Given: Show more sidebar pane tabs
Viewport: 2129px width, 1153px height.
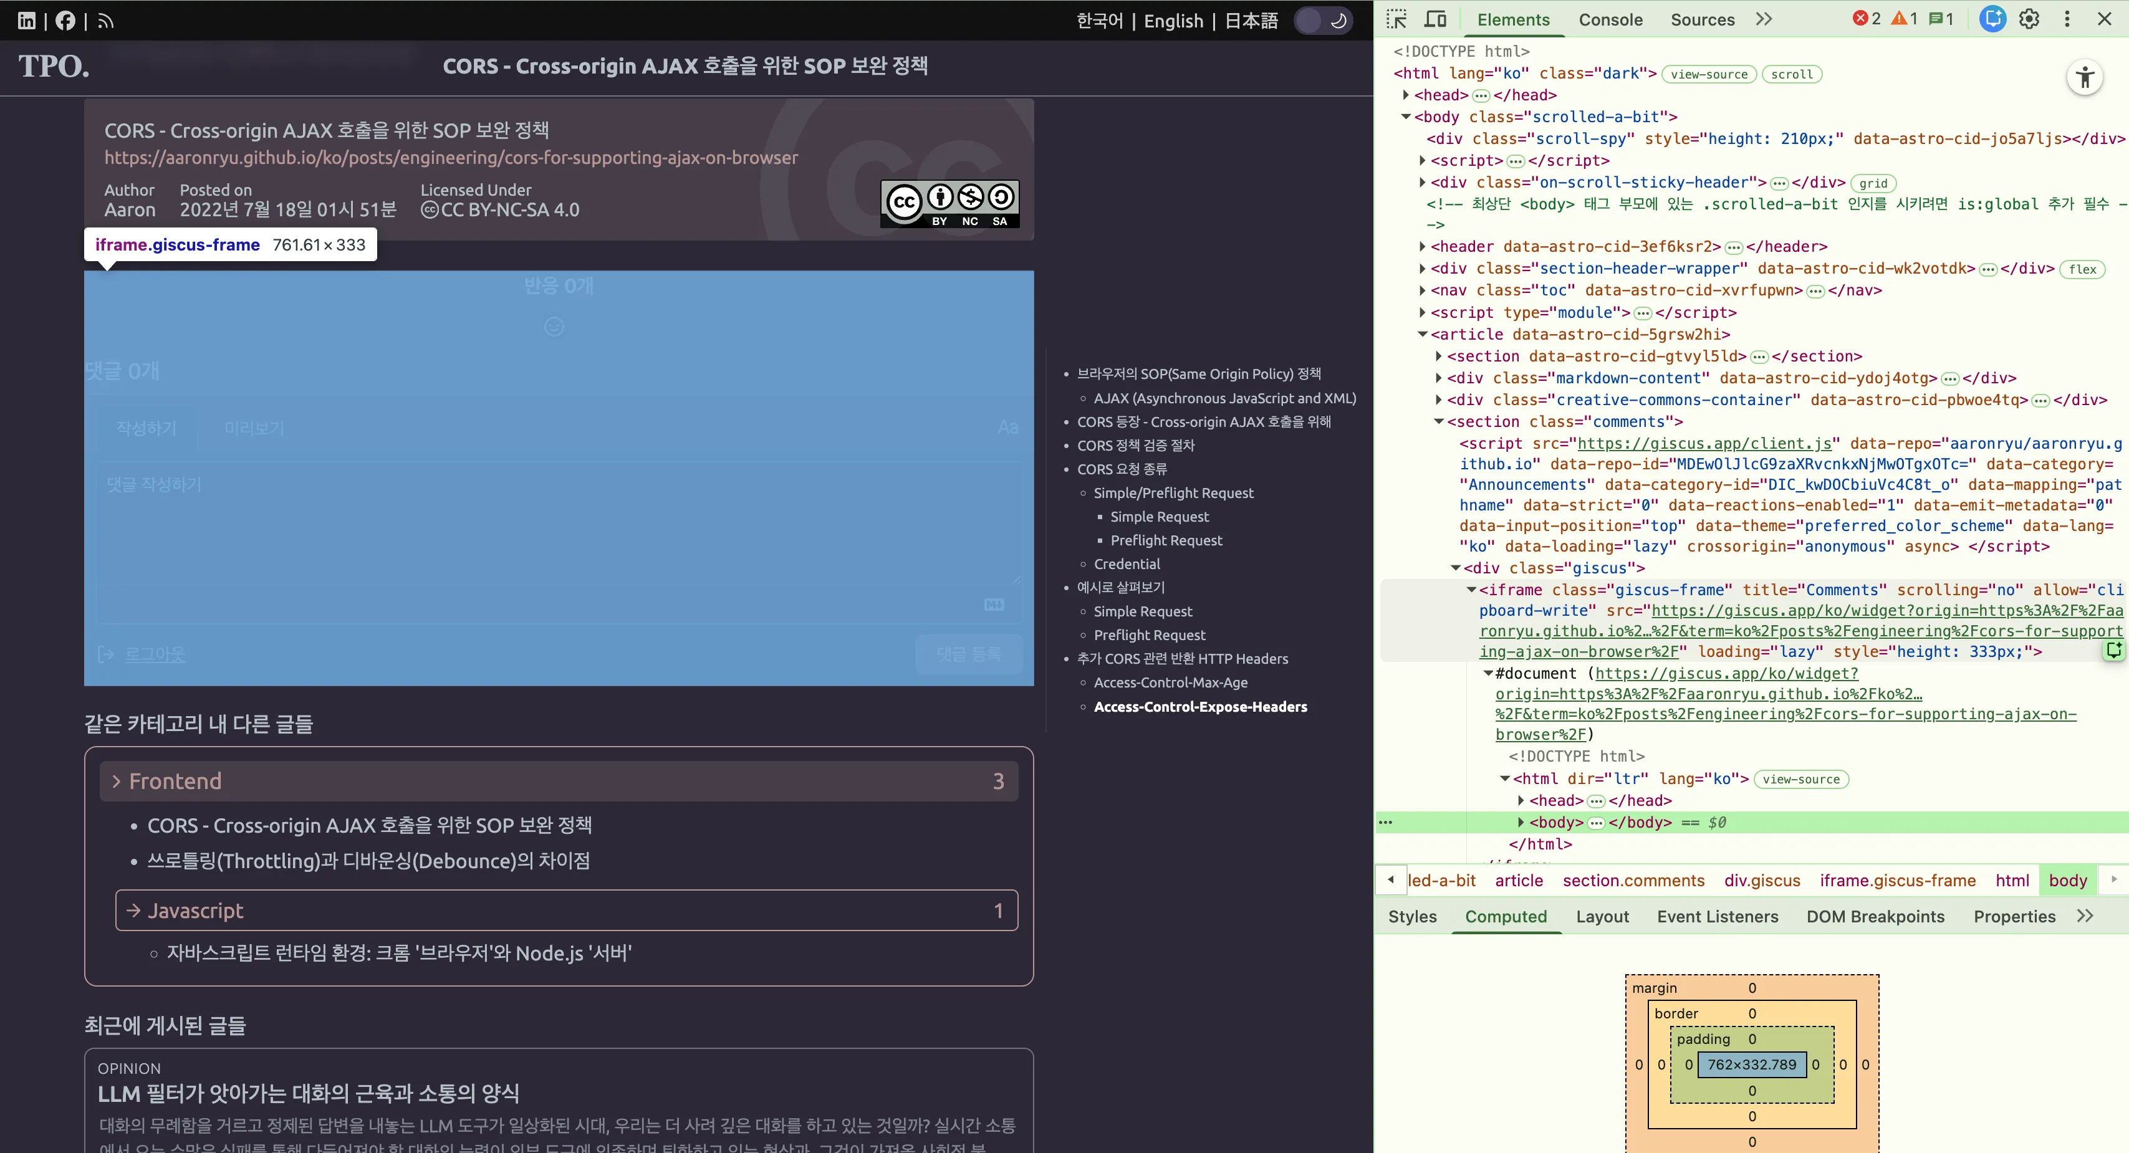Looking at the screenshot, I should coord(2085,916).
